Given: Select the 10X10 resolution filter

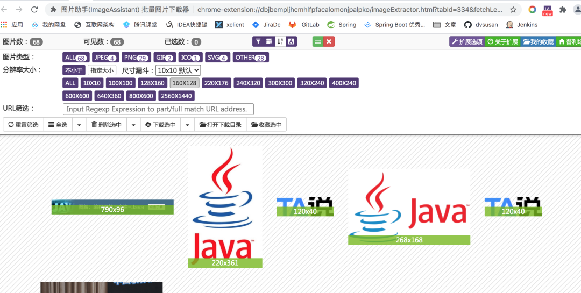Looking at the screenshot, I should (93, 83).
